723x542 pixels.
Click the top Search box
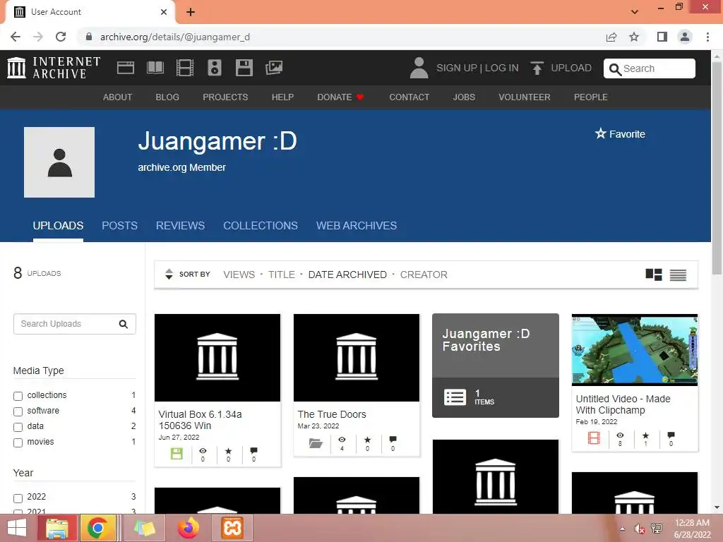[650, 68]
